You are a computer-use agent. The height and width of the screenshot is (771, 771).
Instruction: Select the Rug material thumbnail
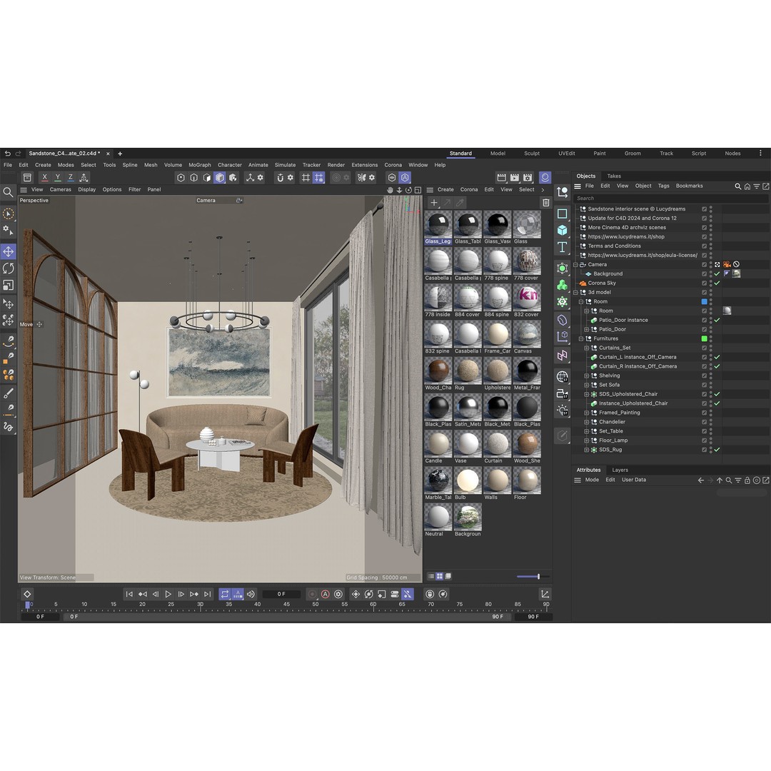(467, 372)
